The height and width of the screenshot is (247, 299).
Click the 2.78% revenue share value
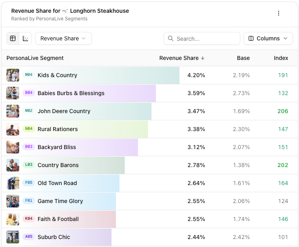[196, 165]
